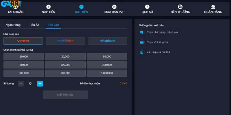
Task: Select the 30,000 card denomination
Action: (107, 57)
